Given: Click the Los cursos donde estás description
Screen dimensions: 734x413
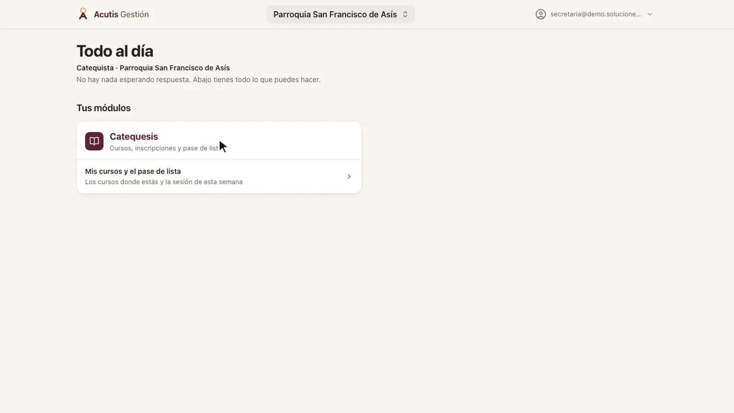Looking at the screenshot, I should pos(164,182).
